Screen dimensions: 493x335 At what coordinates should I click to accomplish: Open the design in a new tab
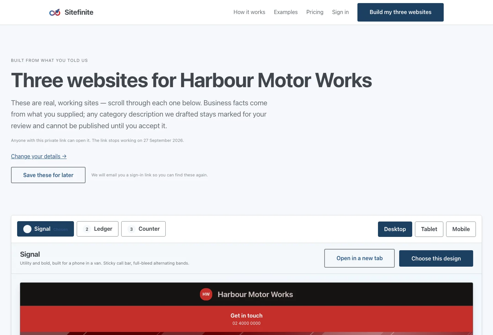tap(359, 258)
